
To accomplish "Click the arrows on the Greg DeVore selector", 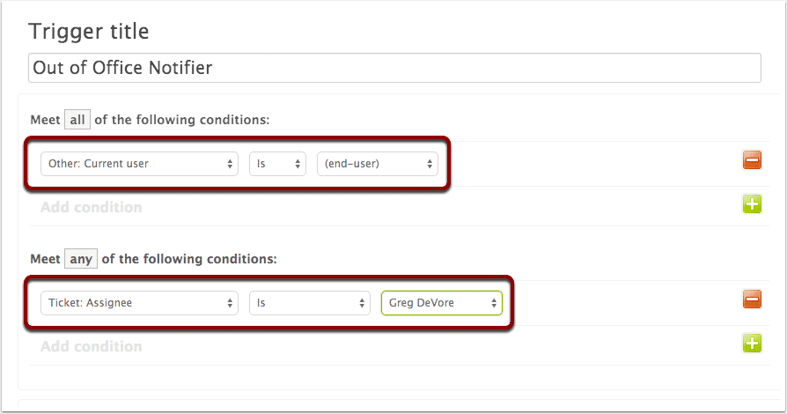I will 494,303.
